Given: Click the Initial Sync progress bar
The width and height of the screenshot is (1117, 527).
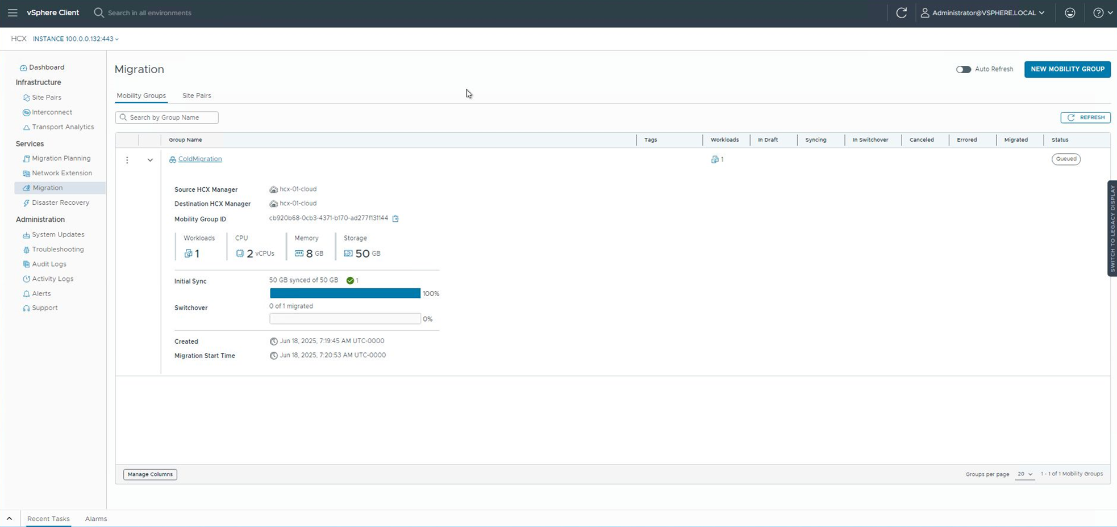Looking at the screenshot, I should 345,293.
